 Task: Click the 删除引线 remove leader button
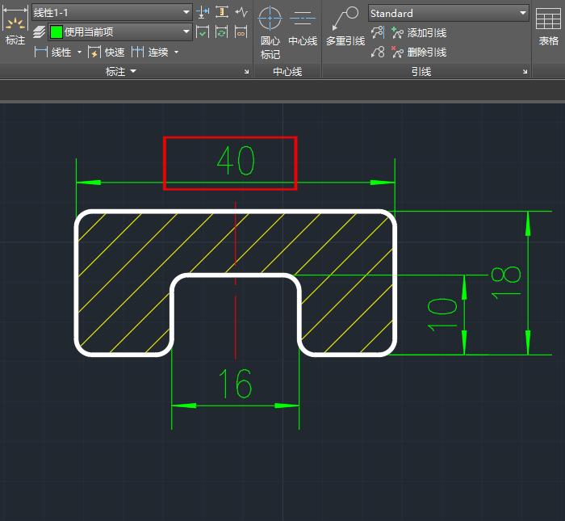[x=418, y=53]
